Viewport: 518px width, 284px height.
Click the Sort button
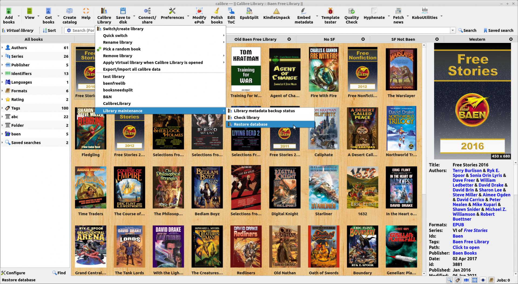click(49, 31)
